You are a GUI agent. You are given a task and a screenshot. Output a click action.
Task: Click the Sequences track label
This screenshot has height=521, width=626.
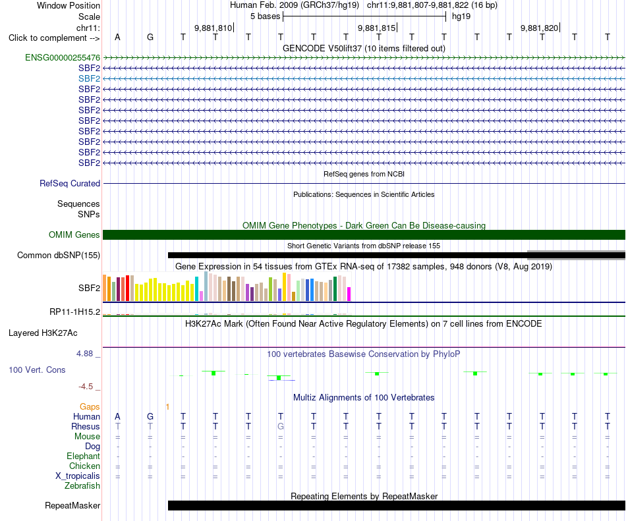coord(78,204)
